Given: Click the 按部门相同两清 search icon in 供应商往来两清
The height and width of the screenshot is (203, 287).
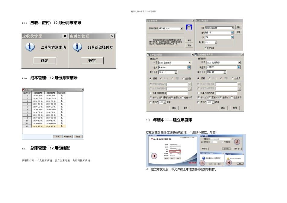Looking at the screenshot, I should [x=239, y=84].
